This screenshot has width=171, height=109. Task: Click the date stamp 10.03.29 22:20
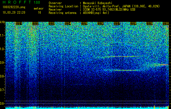click(14, 13)
